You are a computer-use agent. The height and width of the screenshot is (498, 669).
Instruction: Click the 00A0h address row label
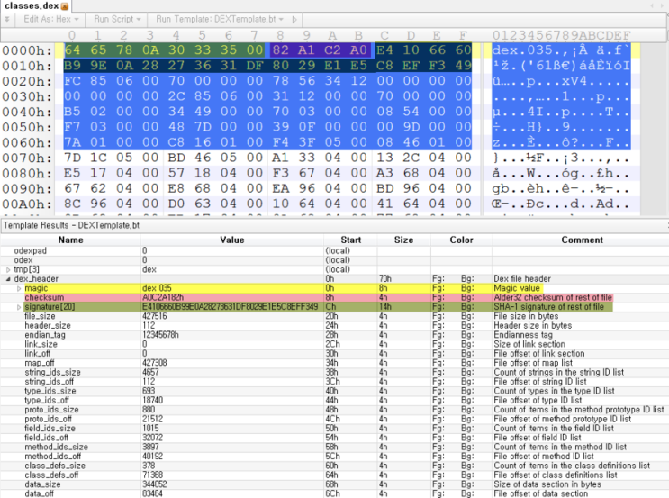[x=26, y=204]
